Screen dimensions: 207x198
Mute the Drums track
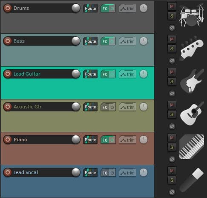tap(172, 6)
